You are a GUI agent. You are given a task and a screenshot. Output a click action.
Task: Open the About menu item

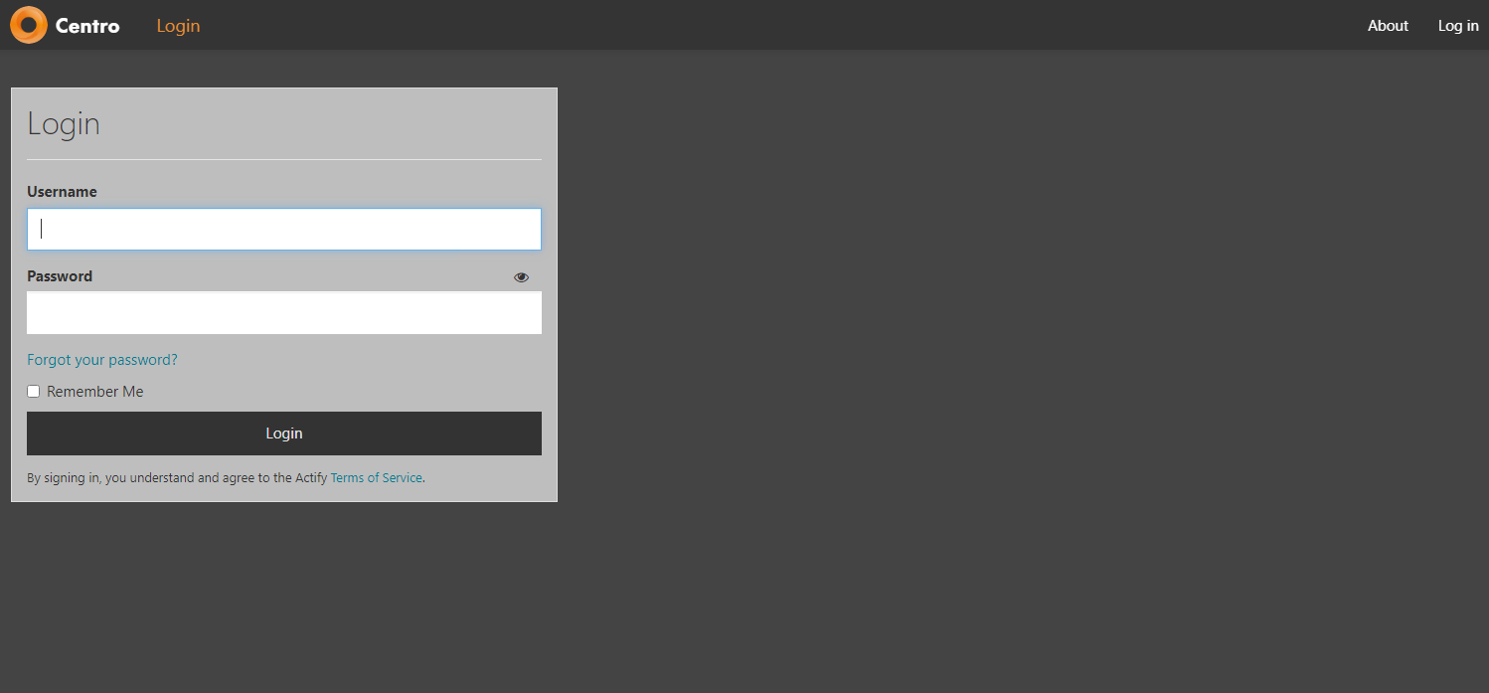click(x=1388, y=26)
